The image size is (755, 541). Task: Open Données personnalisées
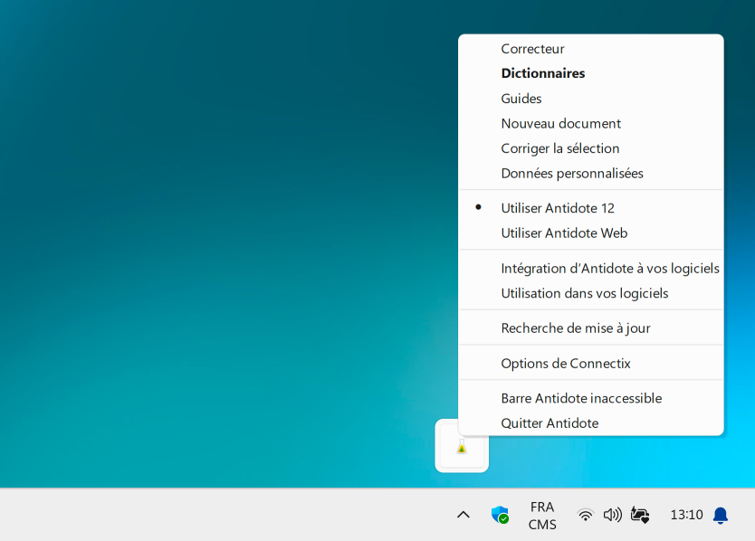coord(572,173)
